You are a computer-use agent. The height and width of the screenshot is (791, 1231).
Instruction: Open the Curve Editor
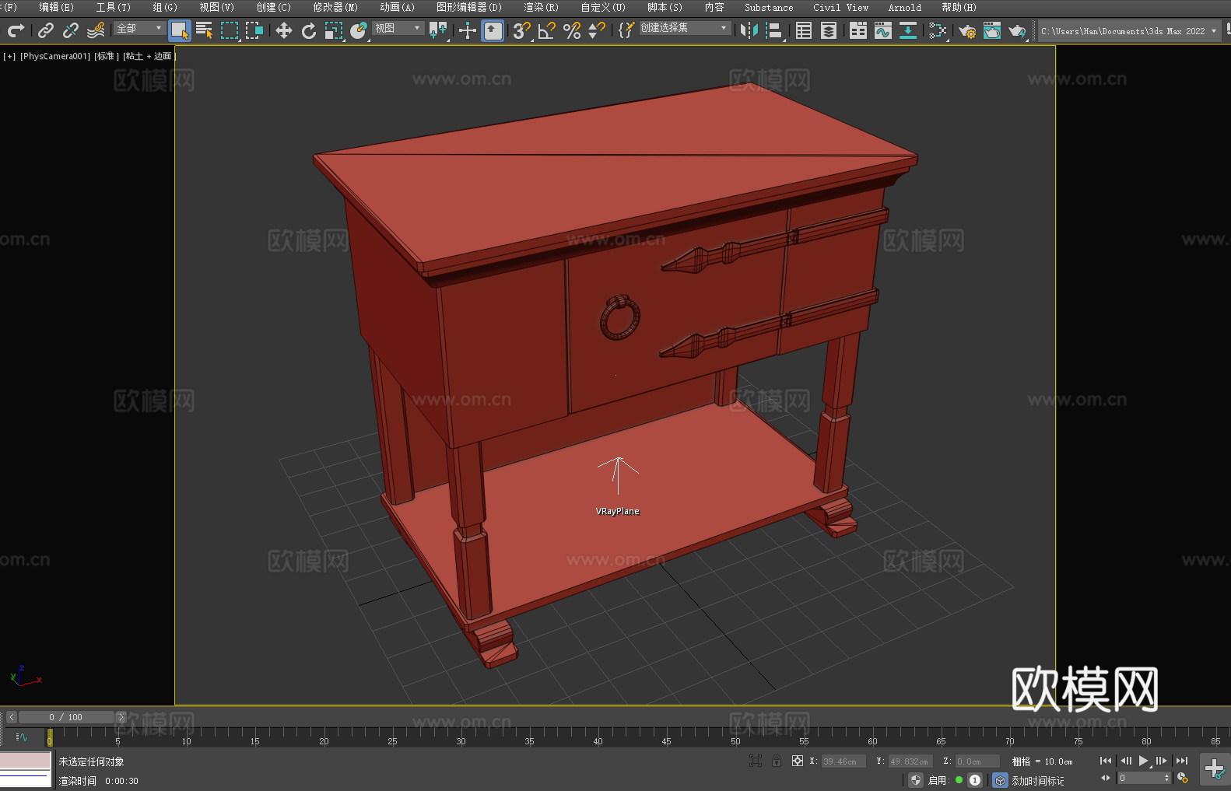tap(883, 30)
